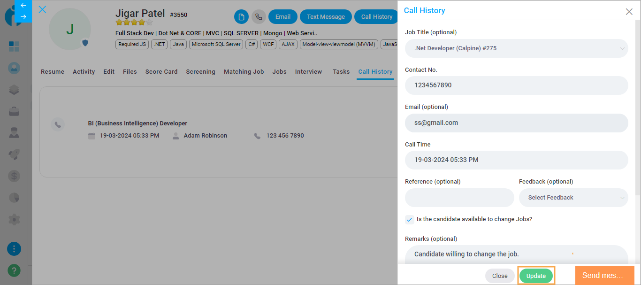This screenshot has width=641, height=285.
Task: Close the Call History side panel
Action: [x=629, y=11]
